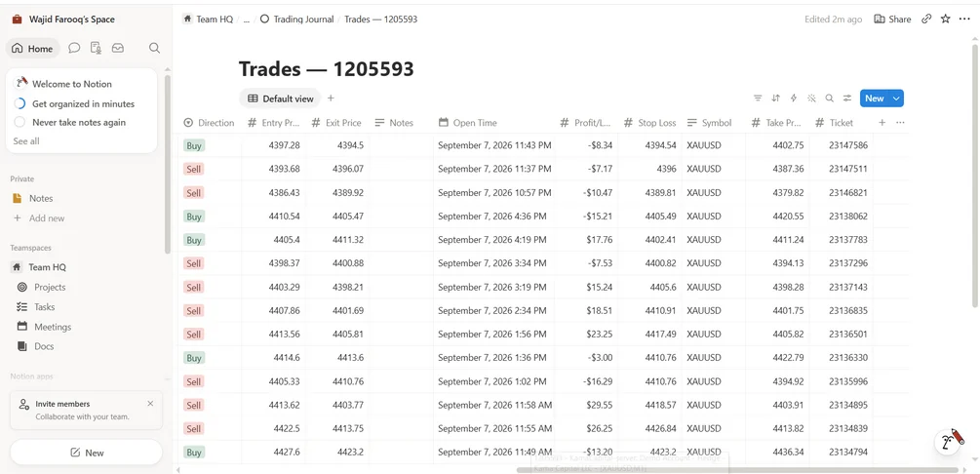Open the Symbol column header menu

(714, 123)
